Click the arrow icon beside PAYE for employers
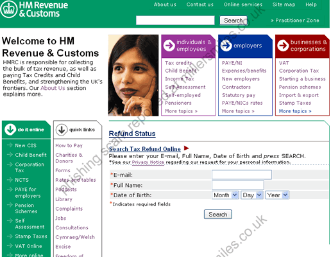Viewport: 331px width, 257px height. 10,190
